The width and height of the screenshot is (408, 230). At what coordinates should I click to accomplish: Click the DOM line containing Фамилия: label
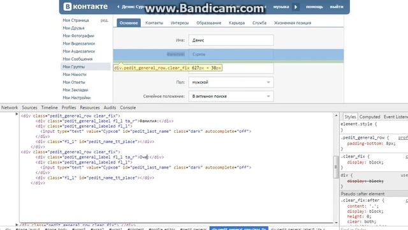click(105, 121)
